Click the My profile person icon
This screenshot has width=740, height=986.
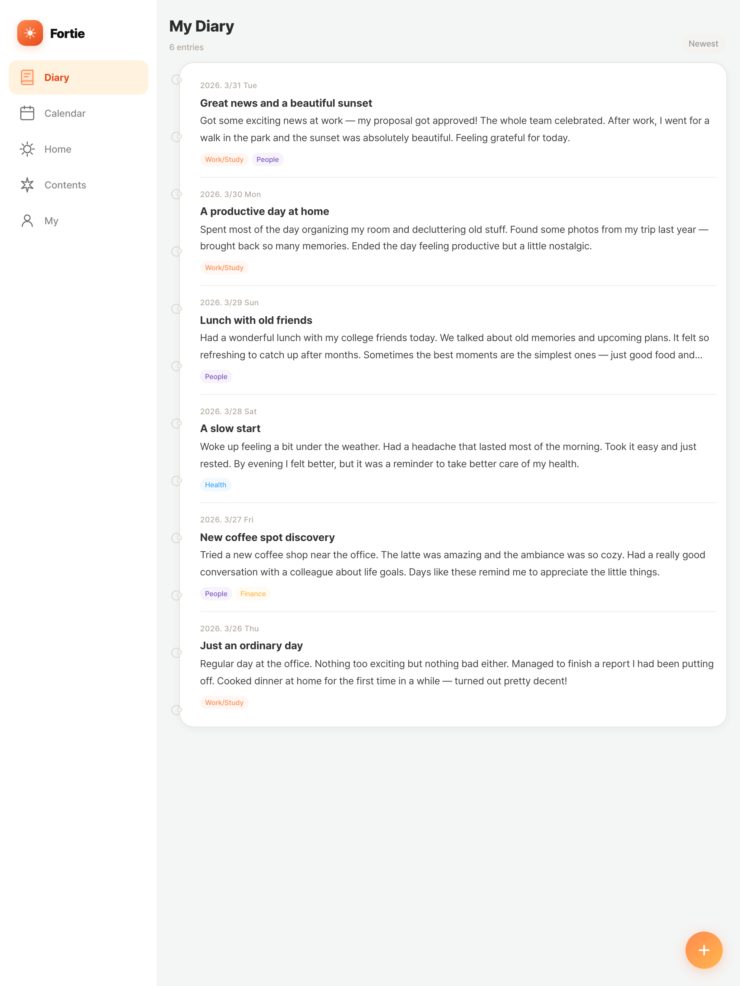coord(27,221)
